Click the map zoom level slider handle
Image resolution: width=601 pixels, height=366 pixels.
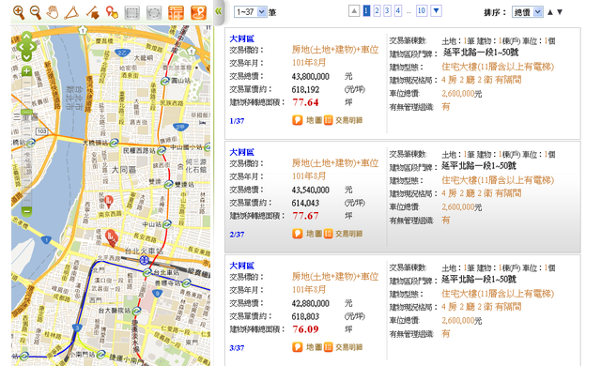pyautogui.click(x=26, y=112)
